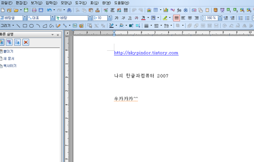Bring object forward icon
This screenshot has height=162, width=254.
tap(131, 25)
